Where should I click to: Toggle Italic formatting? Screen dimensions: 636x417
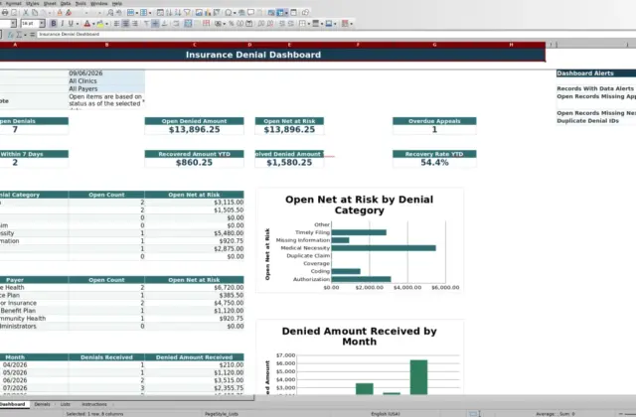(62, 24)
